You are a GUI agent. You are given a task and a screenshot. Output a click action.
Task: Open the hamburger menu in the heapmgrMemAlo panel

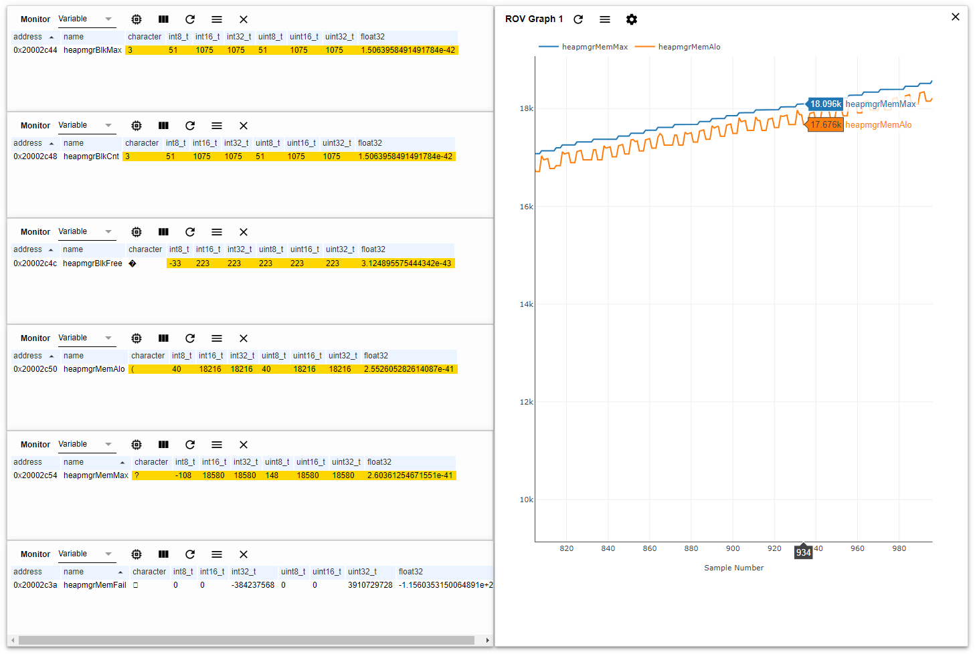point(216,338)
